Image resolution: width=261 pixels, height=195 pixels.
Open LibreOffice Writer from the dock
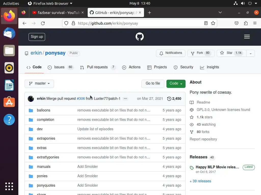9,85
